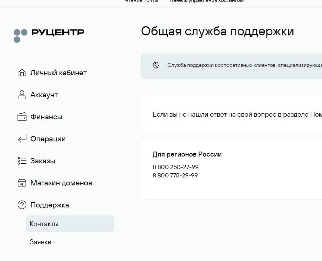Click the return-arrow icon beside Операции
The height and width of the screenshot is (261, 322).
point(22,139)
